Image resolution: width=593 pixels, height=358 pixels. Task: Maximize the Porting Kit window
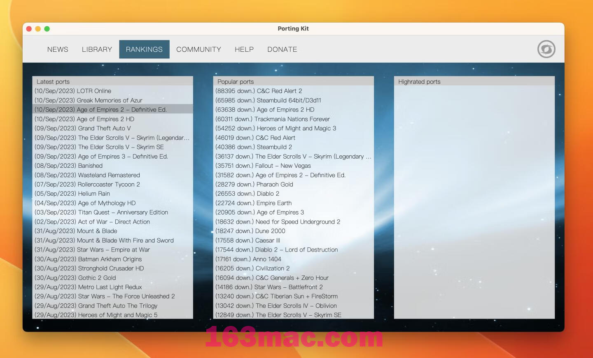pos(47,29)
